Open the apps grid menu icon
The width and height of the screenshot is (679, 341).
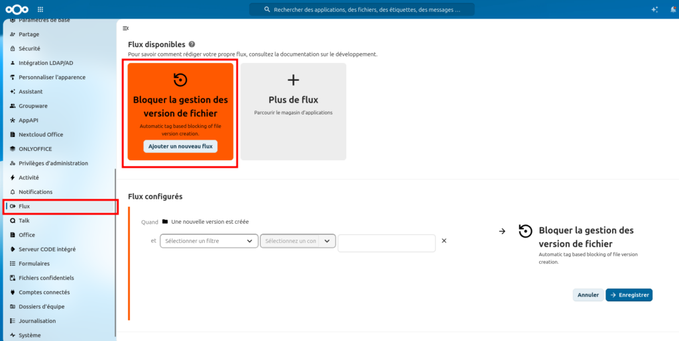click(40, 9)
